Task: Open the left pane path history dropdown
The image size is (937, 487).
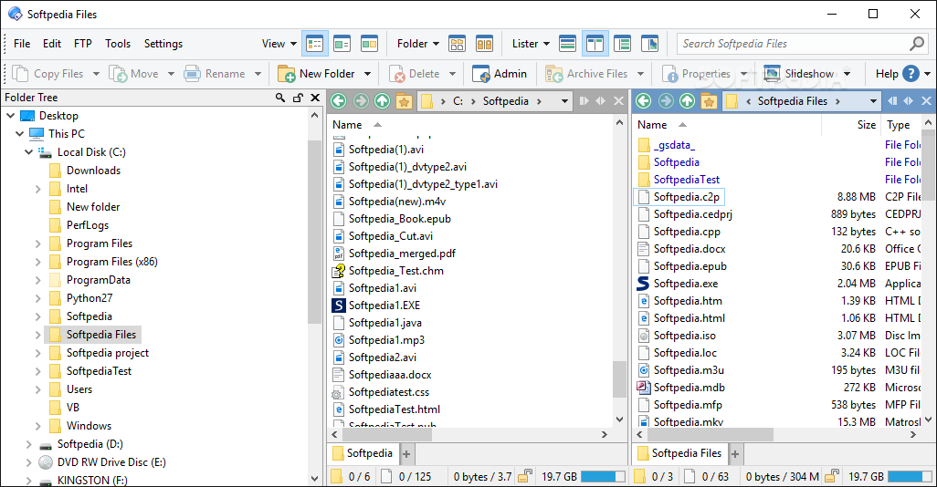Action: click(x=564, y=101)
